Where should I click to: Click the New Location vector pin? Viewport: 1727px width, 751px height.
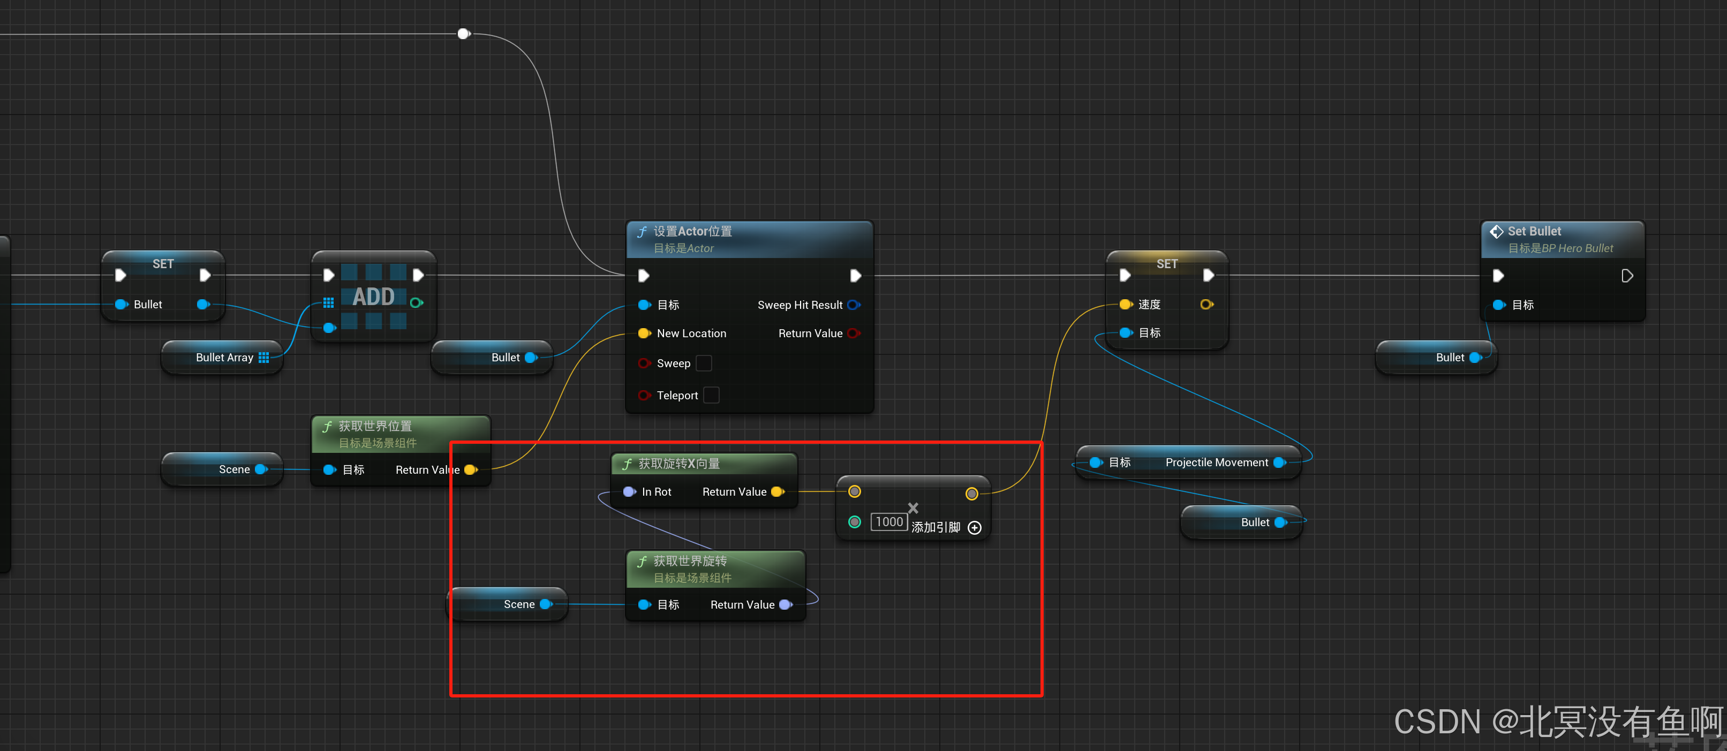click(x=644, y=333)
